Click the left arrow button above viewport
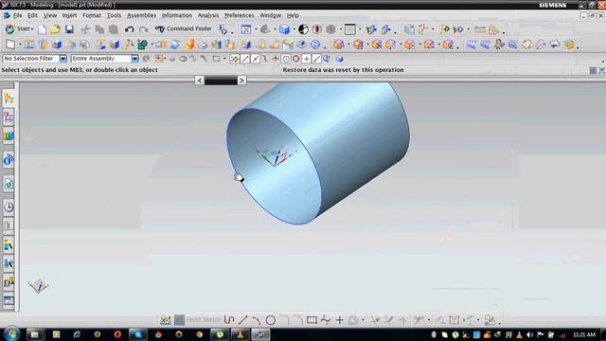Viewport: 606px width, 341px height. pos(200,81)
